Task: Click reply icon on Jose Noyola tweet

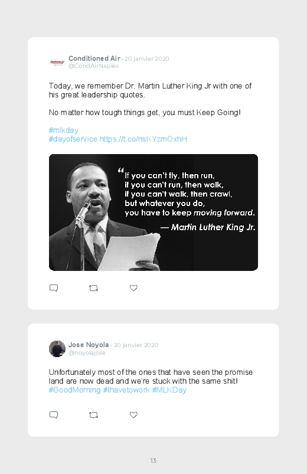Action: (x=54, y=415)
